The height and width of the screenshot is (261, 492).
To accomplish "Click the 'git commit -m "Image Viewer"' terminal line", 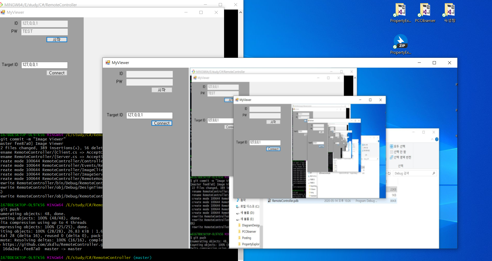I will point(33,139).
